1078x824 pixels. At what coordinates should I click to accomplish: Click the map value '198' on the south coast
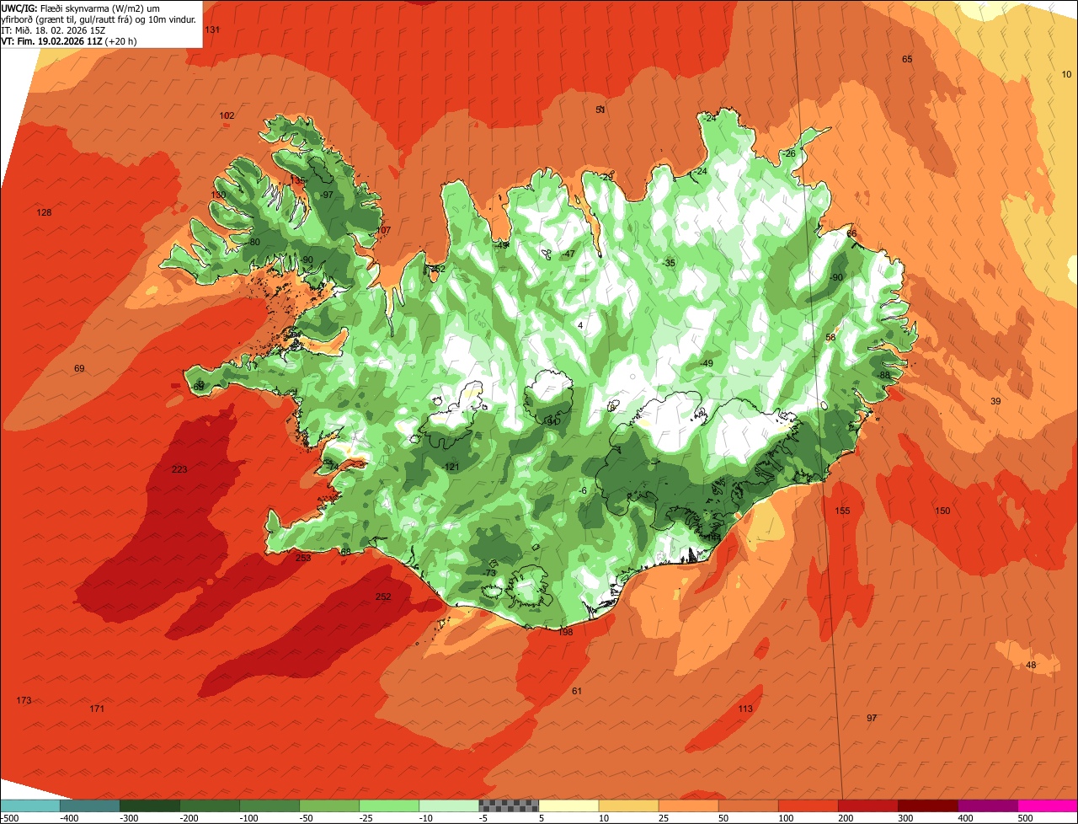565,632
